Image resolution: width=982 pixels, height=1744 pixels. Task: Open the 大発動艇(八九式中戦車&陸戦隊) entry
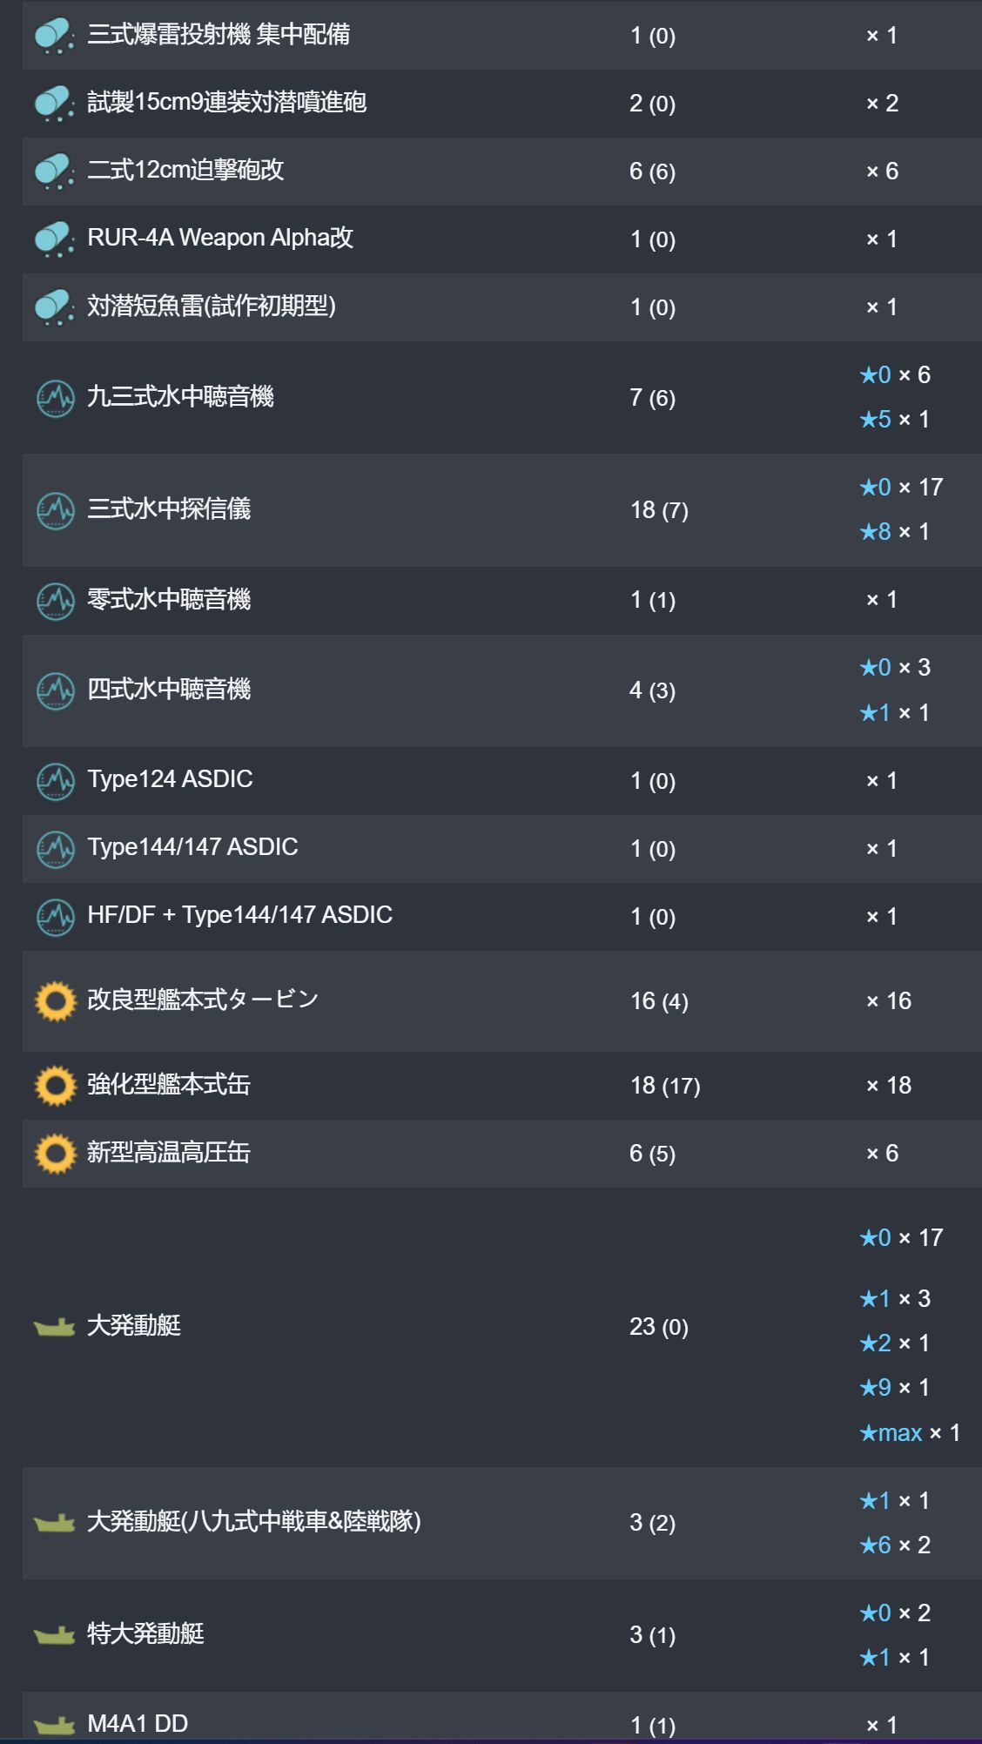[254, 1521]
